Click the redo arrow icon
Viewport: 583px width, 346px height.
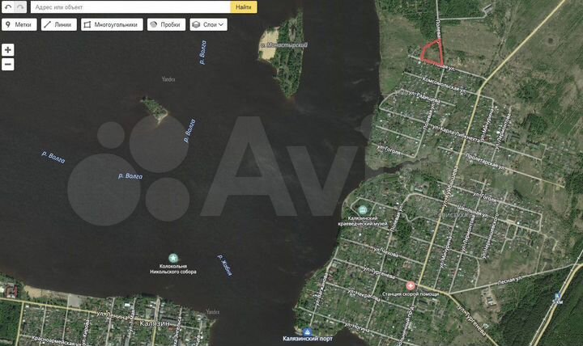pyautogui.click(x=20, y=6)
